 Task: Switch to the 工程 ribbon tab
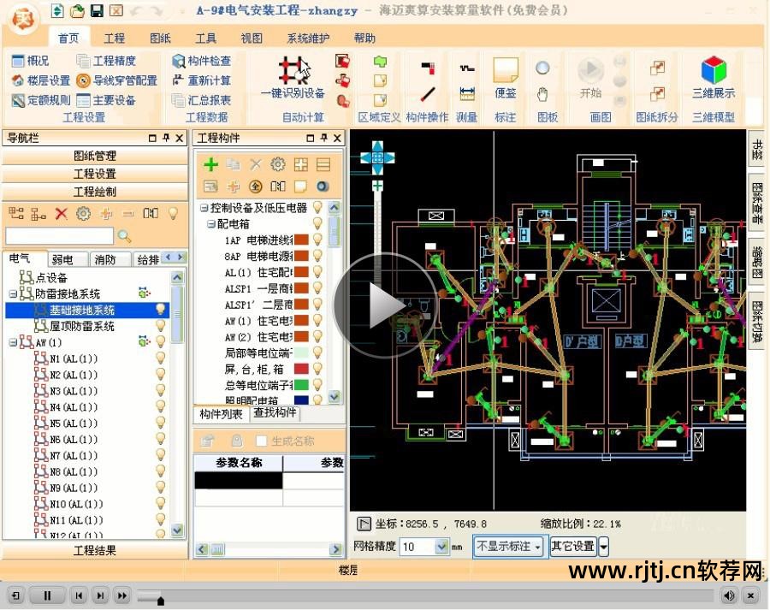point(114,38)
